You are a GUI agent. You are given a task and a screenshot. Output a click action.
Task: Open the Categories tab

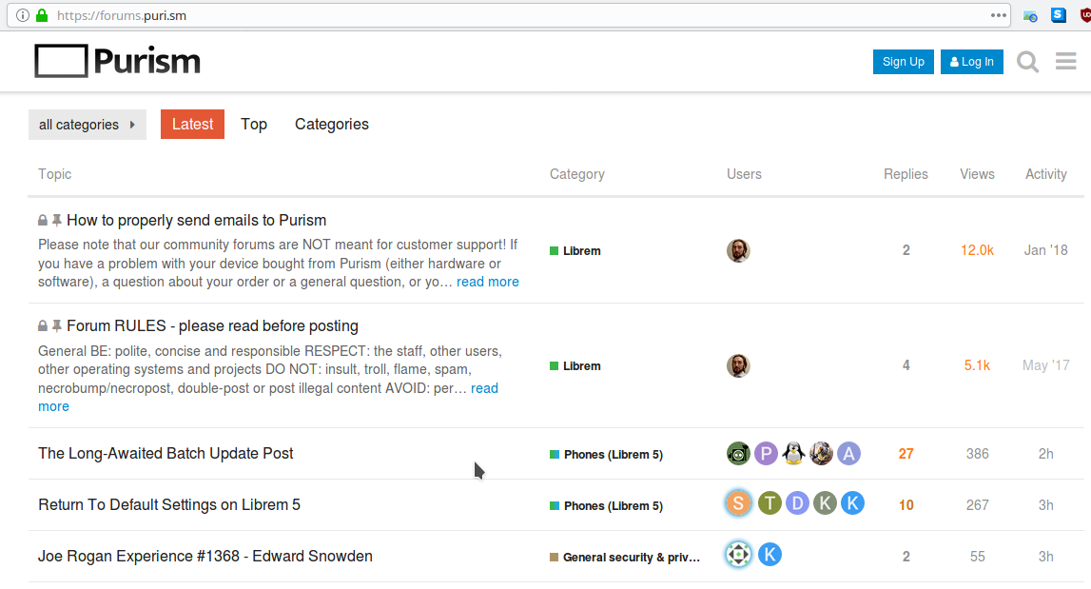pyautogui.click(x=331, y=124)
